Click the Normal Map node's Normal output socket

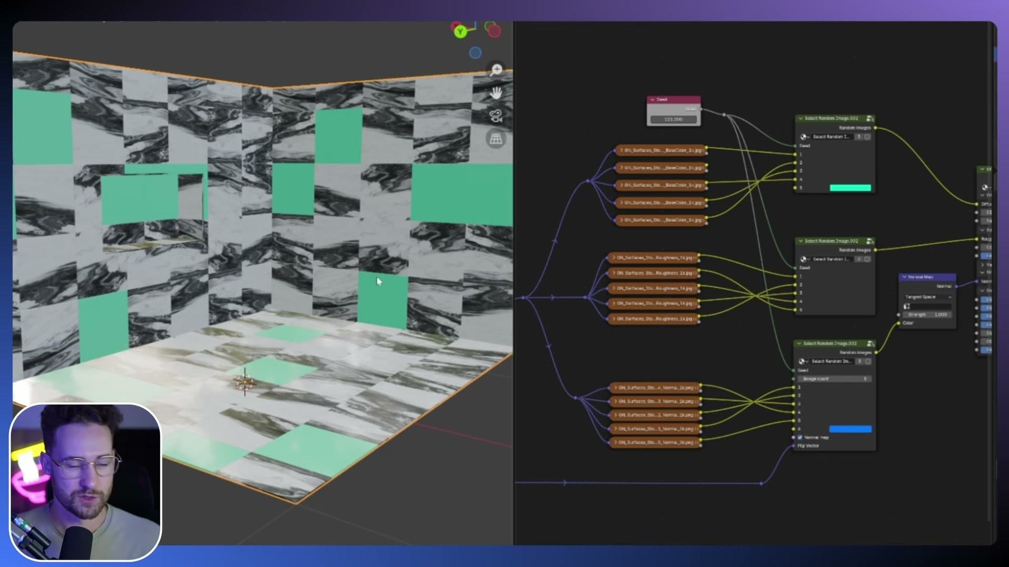coord(956,287)
